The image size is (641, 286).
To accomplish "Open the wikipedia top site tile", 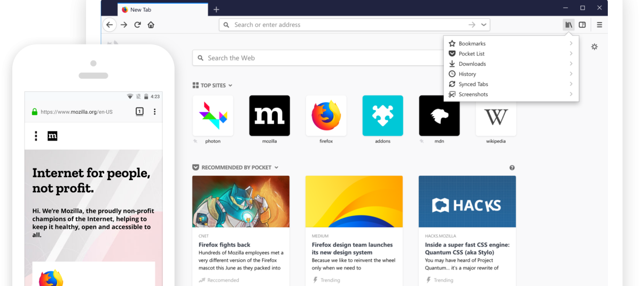I will [x=496, y=116].
